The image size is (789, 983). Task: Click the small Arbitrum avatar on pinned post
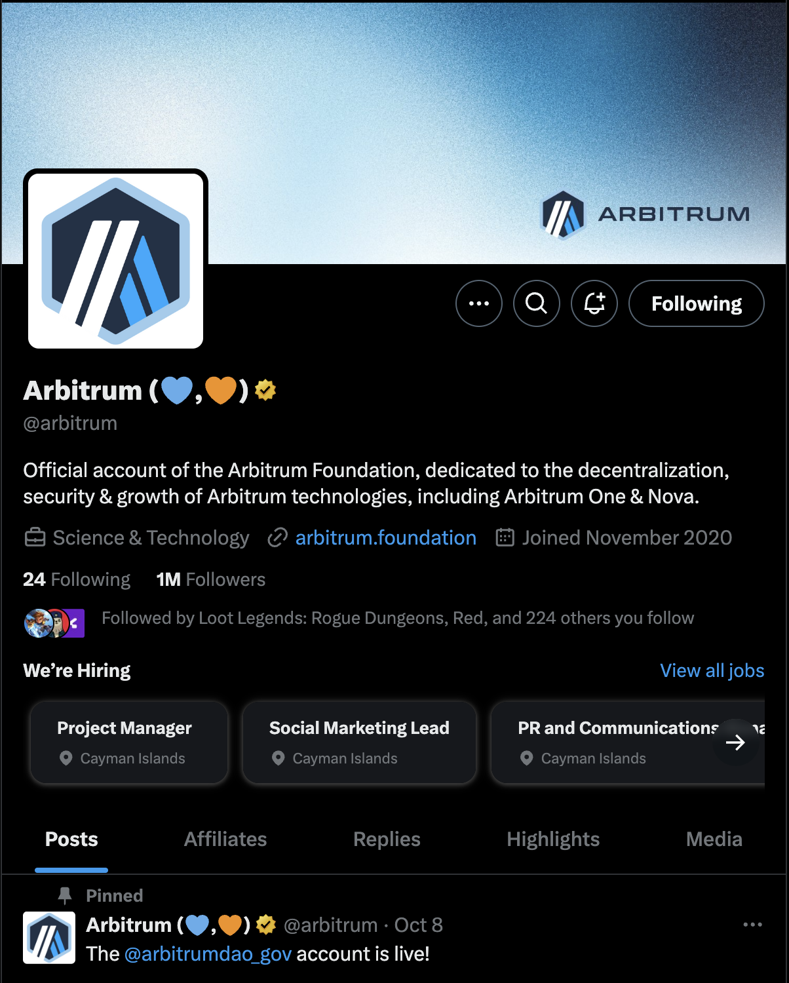tap(49, 938)
